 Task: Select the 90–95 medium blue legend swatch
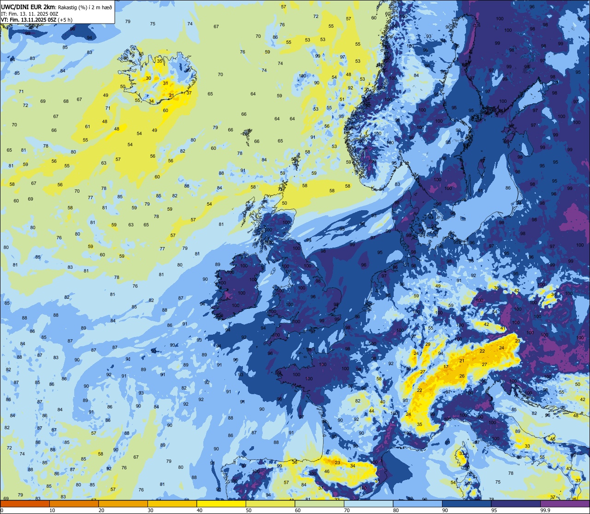(466, 503)
